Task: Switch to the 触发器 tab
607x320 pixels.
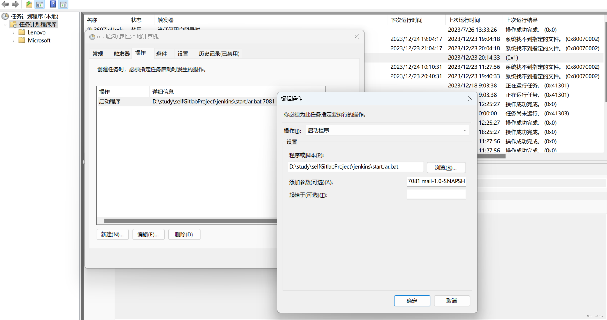Action: coord(121,54)
